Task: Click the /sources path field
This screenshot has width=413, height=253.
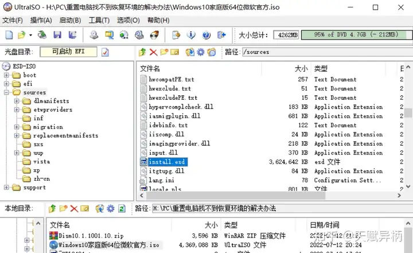Action: [327, 52]
